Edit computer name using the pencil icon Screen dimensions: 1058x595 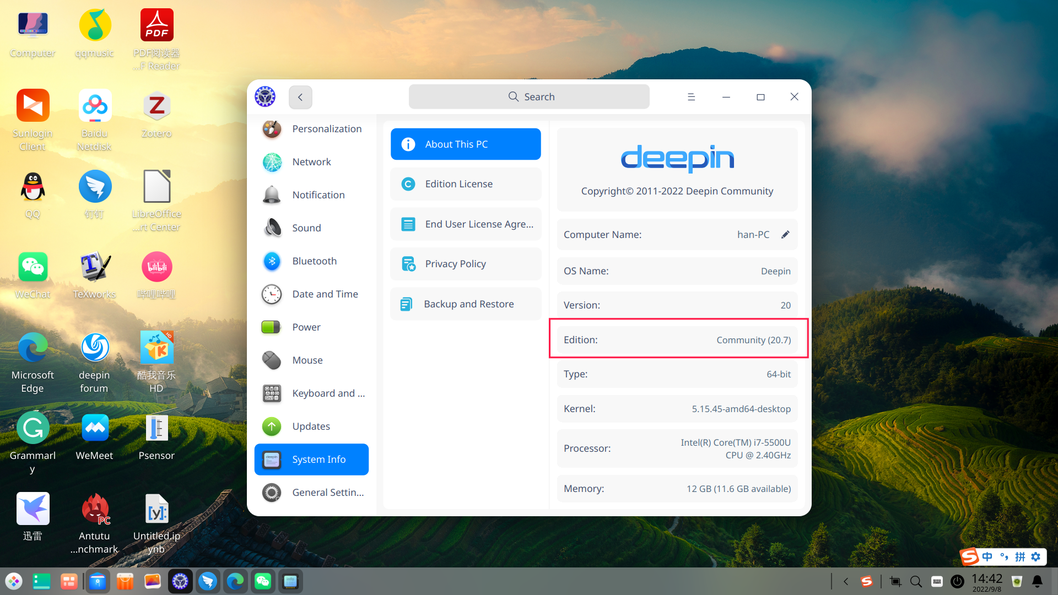786,234
